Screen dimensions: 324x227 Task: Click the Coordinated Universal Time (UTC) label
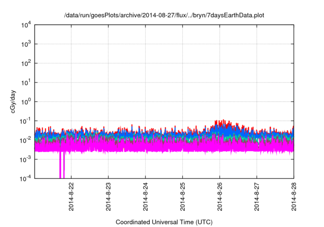164,222
